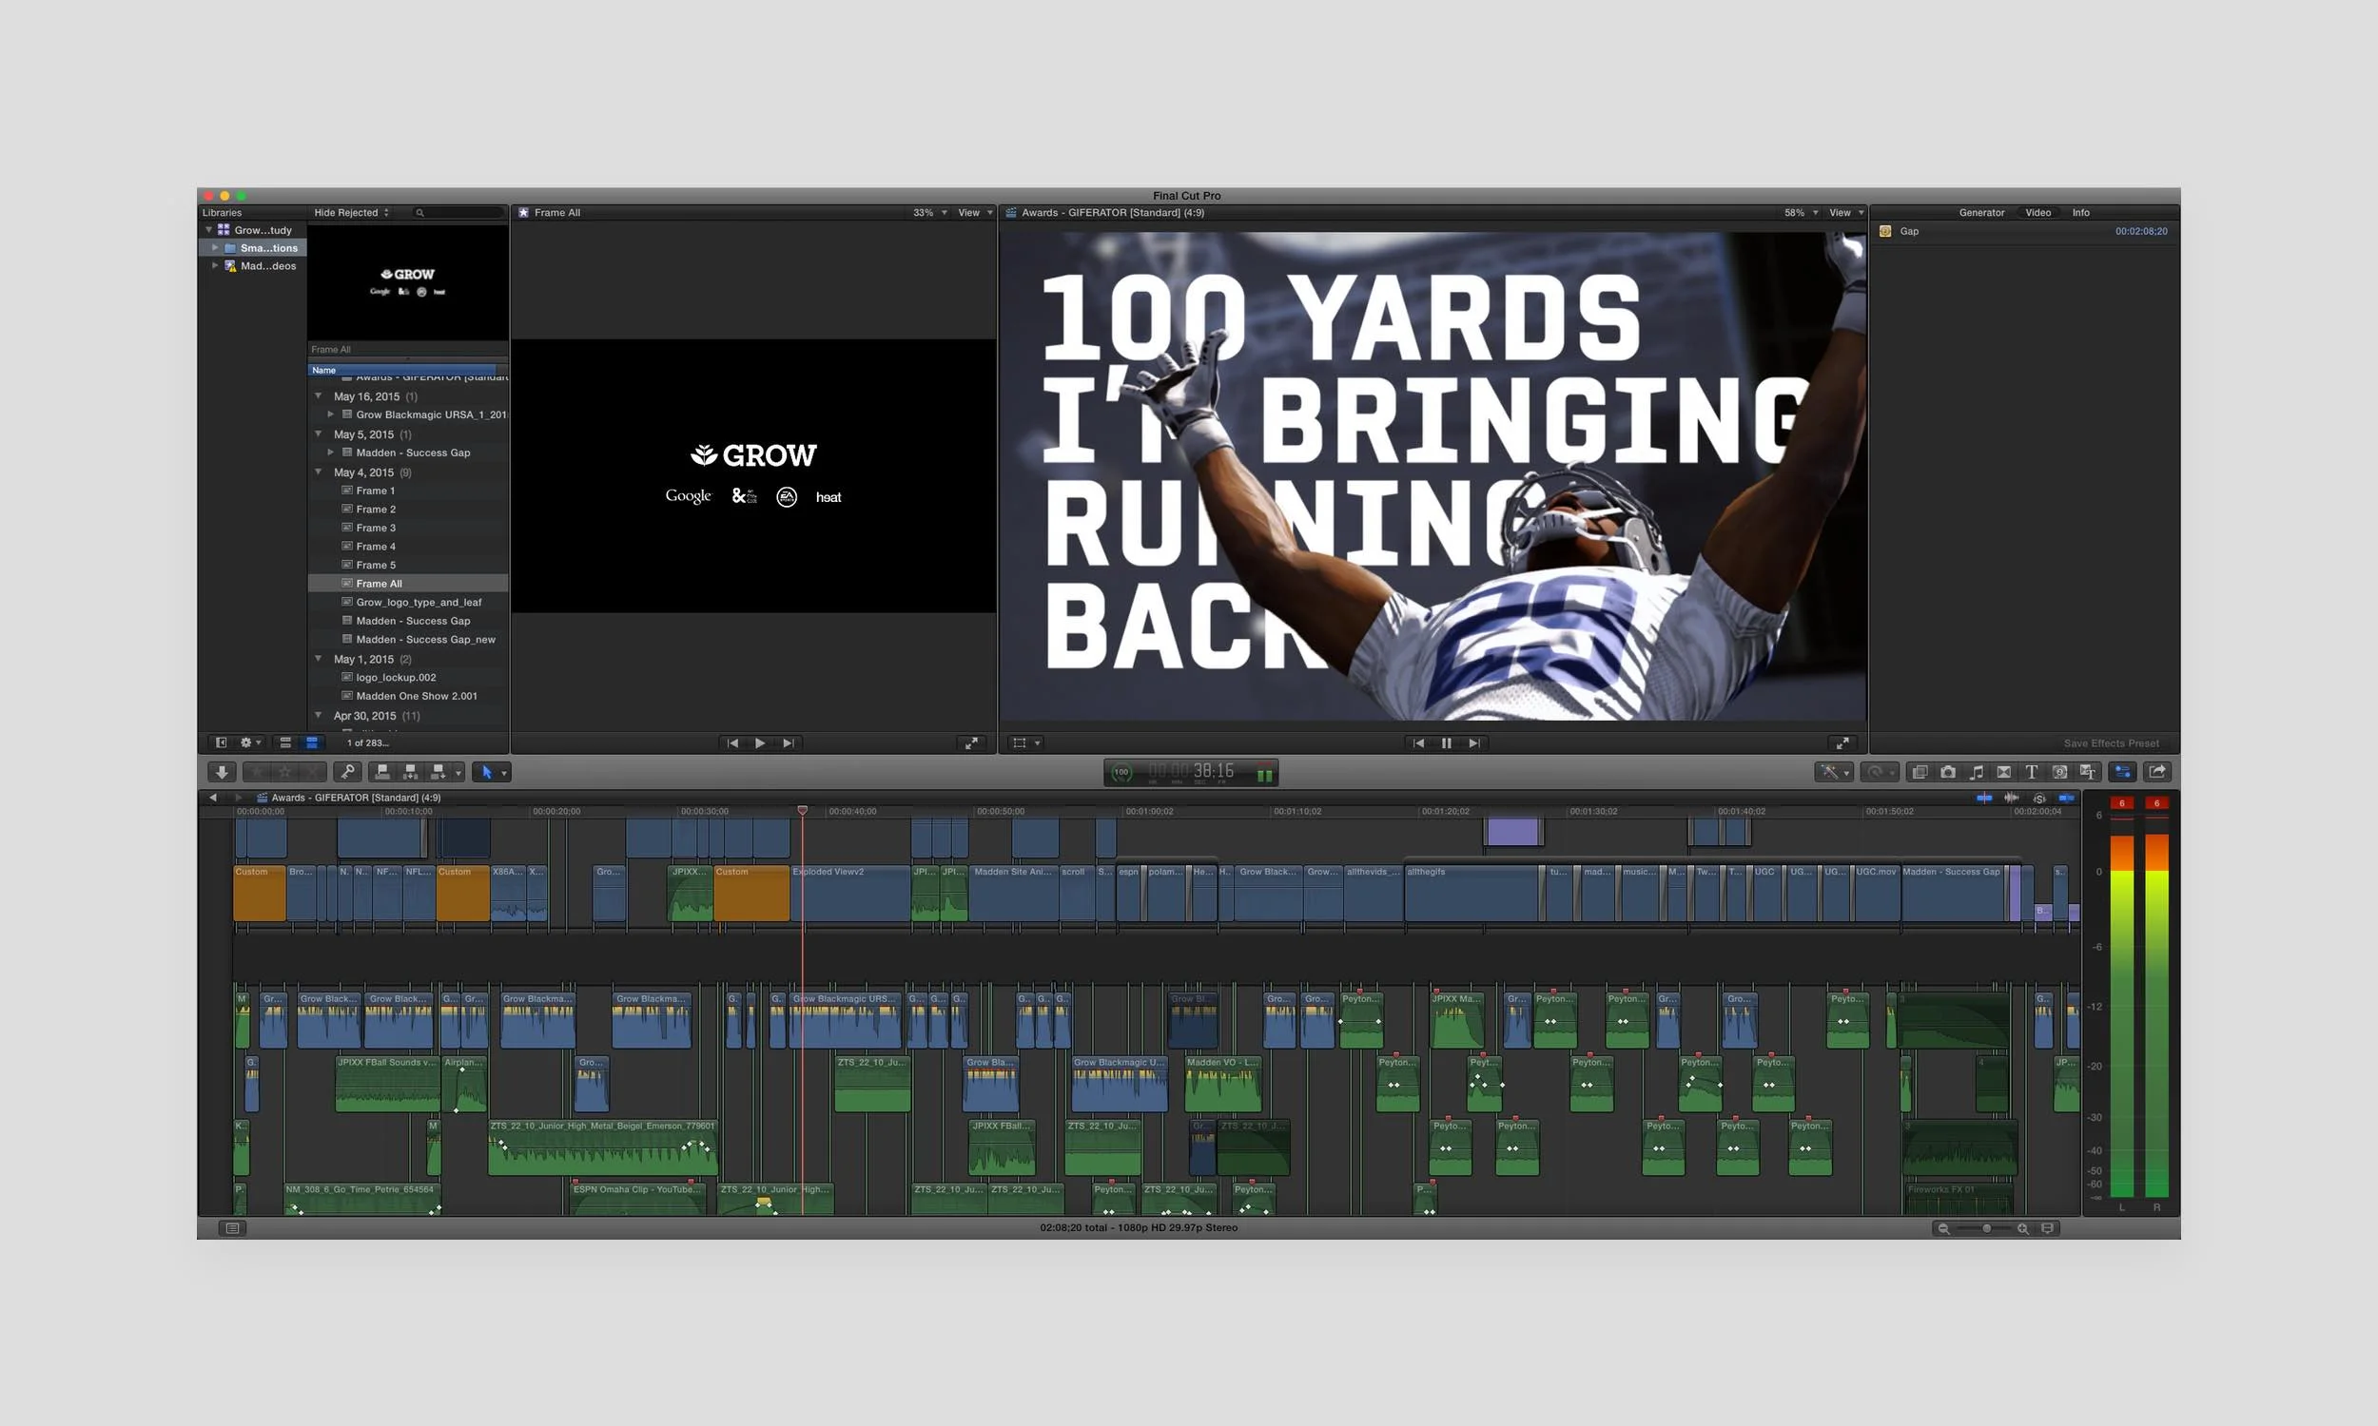Image resolution: width=2378 pixels, height=1426 pixels.
Task: Play the Event Viewer clip
Action: pyautogui.click(x=760, y=742)
